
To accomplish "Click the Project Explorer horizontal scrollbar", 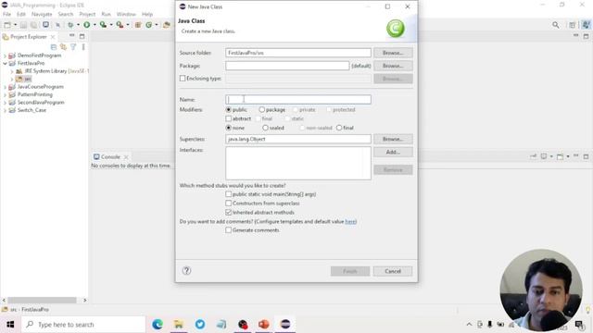I will (42, 300).
